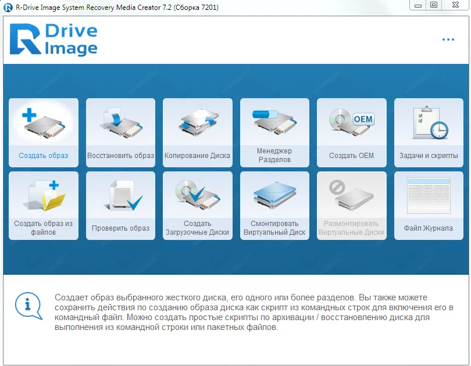Viewport: 471px width, 366px height.
Task: Open Создать Загрузочные Диски tile
Action: click(197, 206)
